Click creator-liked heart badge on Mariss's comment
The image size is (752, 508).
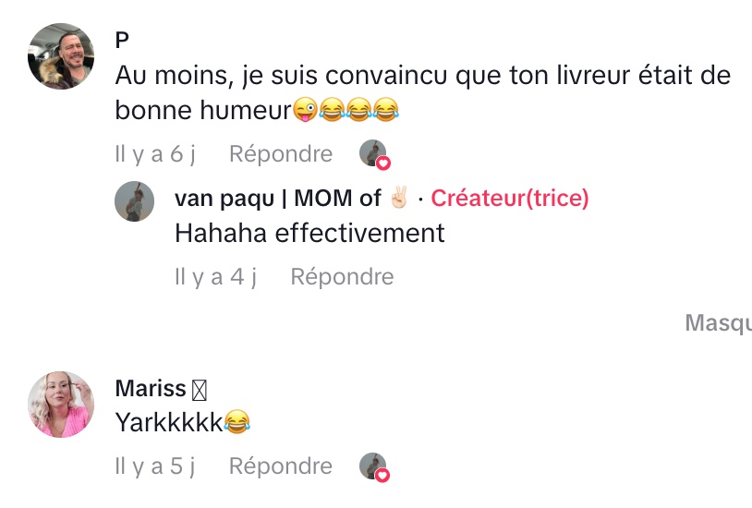pyautogui.click(x=374, y=467)
